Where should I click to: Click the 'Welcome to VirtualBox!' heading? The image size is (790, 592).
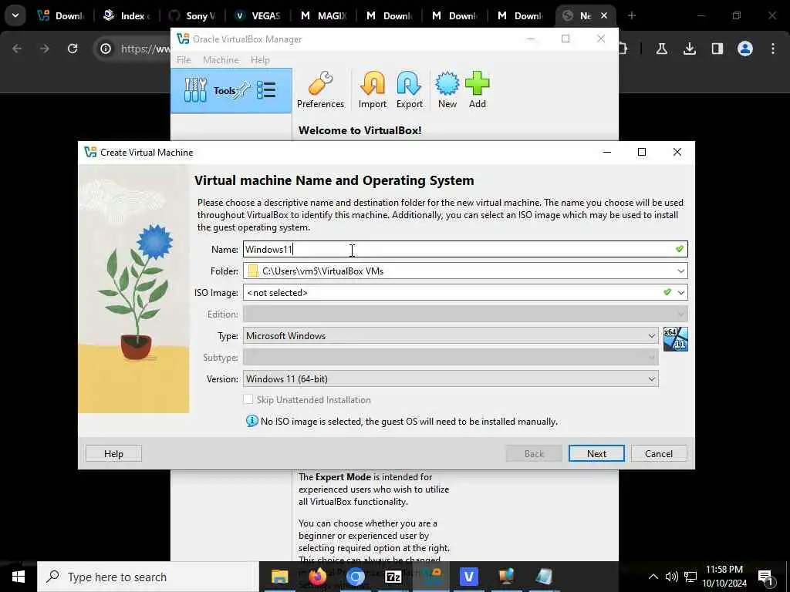pos(360,130)
